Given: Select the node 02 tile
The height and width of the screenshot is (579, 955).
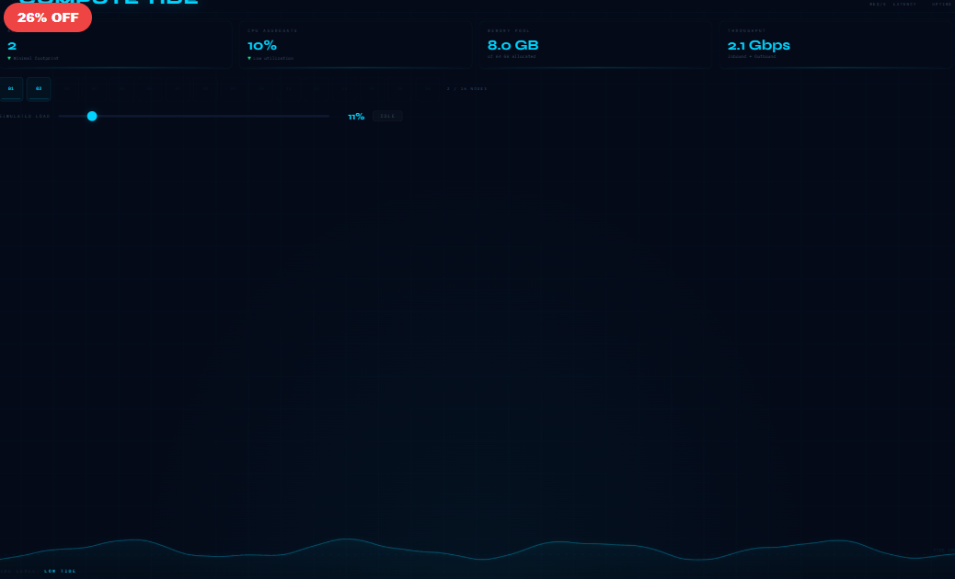Looking at the screenshot, I should click(x=39, y=88).
